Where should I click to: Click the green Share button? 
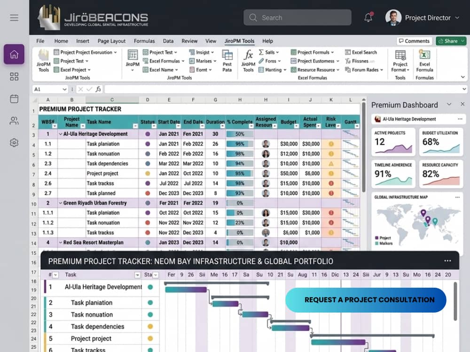click(451, 41)
